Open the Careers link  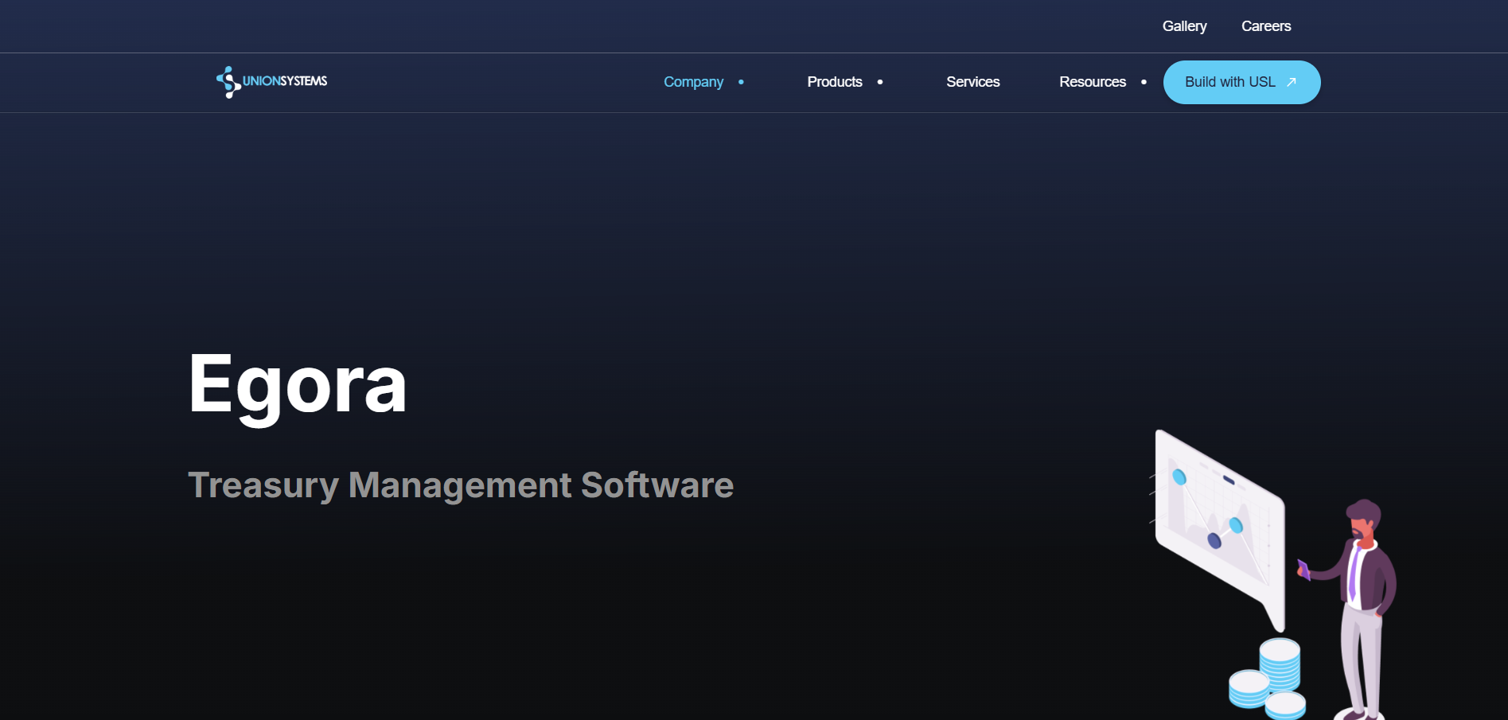click(1266, 26)
